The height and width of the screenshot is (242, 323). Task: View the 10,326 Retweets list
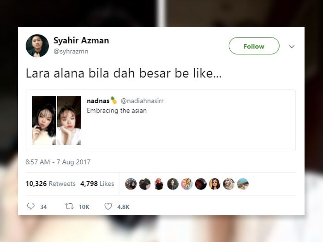(51, 183)
